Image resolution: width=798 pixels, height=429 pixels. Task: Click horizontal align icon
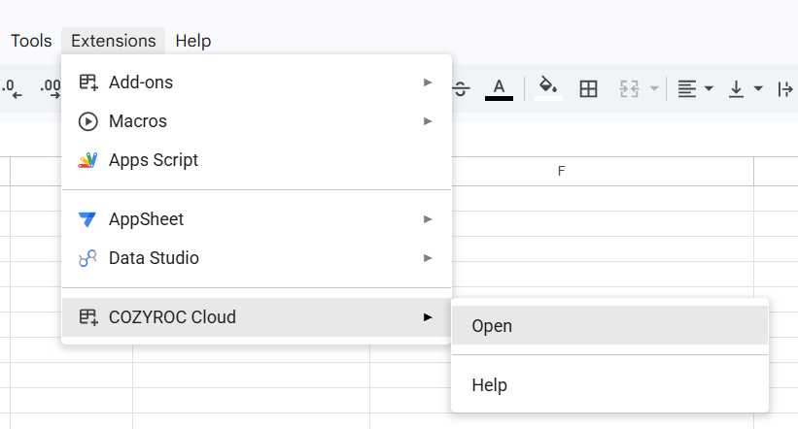pyautogui.click(x=686, y=89)
